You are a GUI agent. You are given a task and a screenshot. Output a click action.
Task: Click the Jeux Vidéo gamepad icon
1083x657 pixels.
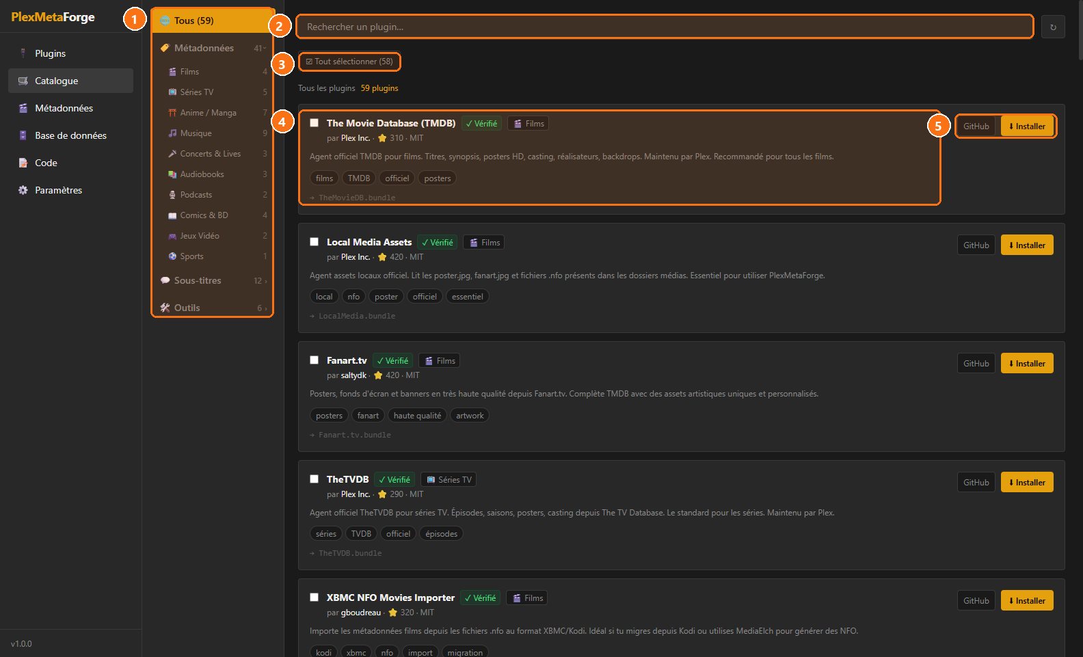pyautogui.click(x=173, y=236)
